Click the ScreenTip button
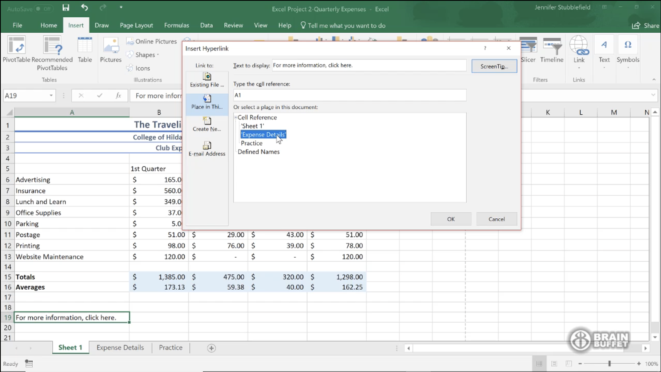 click(494, 66)
